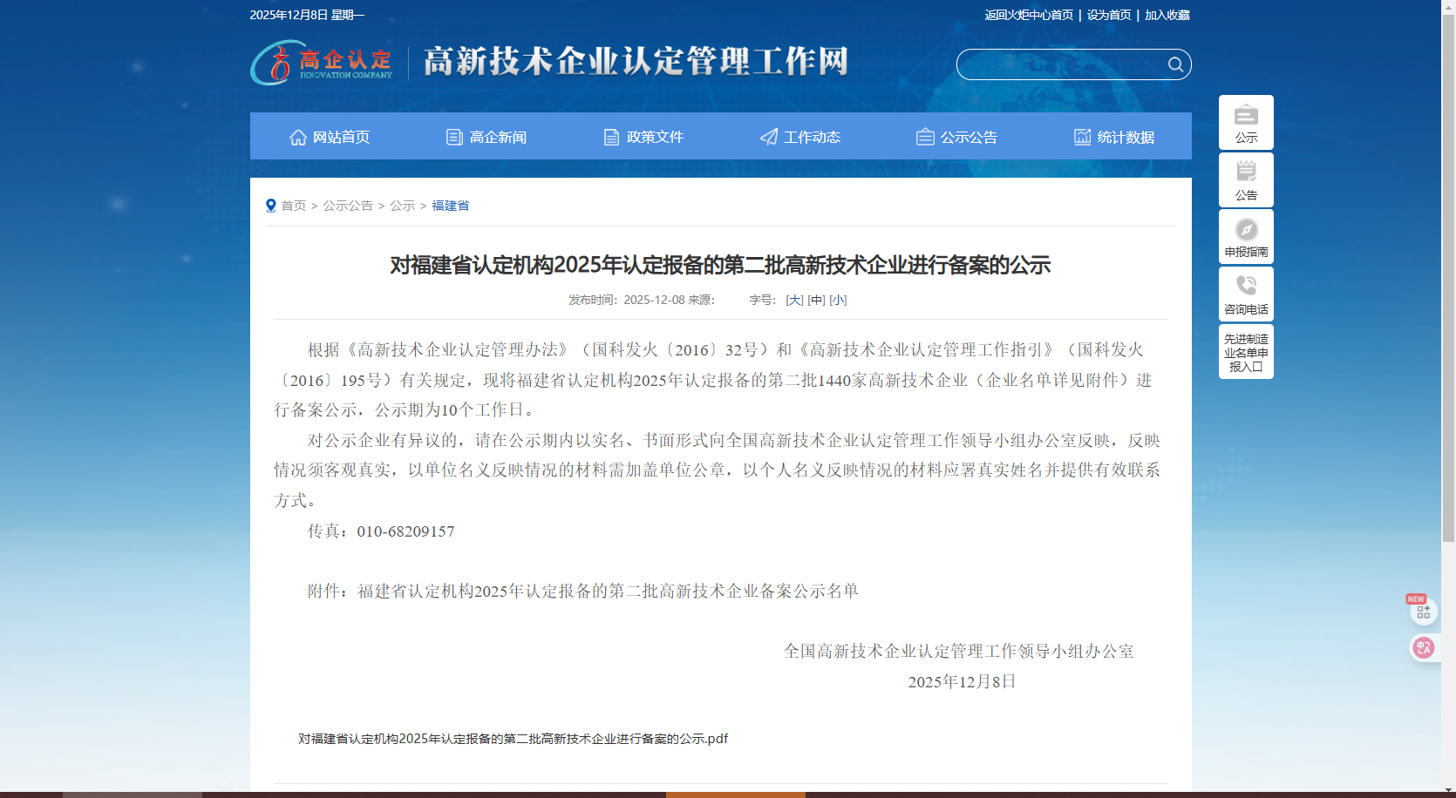
Task: Set font size to 小
Action: click(838, 300)
